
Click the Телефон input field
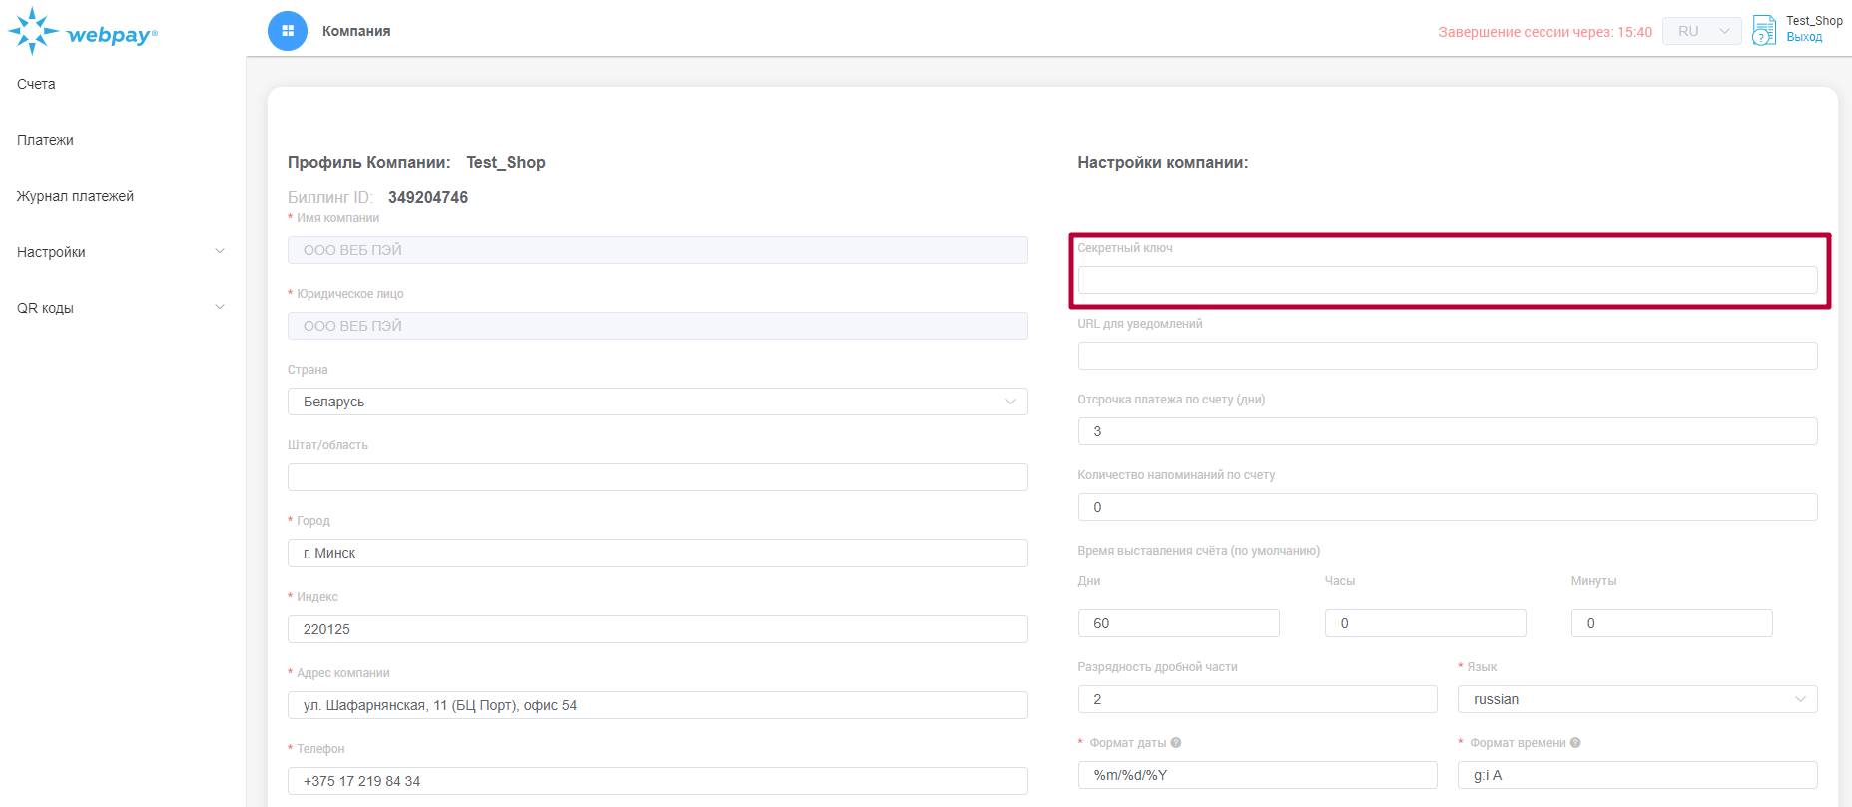tap(658, 781)
